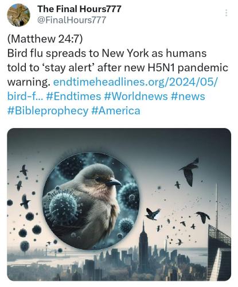
Task: Open the @FinalHours777 handle link
Action: click(x=72, y=20)
